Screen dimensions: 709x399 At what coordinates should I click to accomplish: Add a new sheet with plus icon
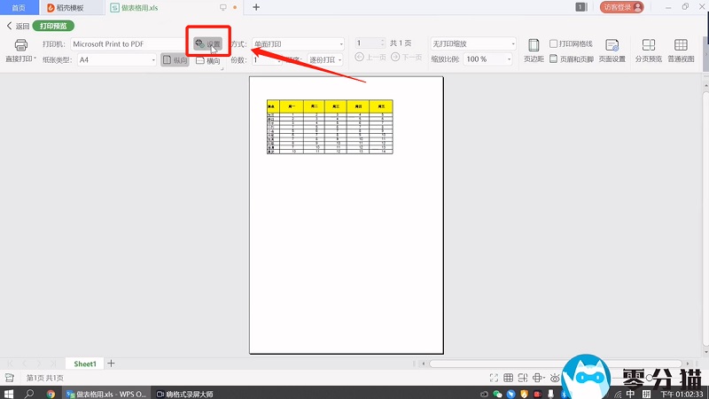112,364
